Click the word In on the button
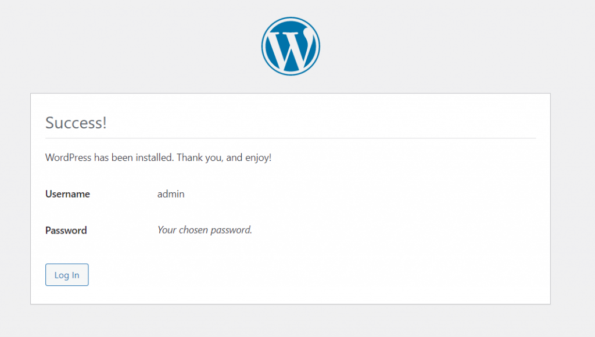Image resolution: width=595 pixels, height=337 pixels. 76,275
